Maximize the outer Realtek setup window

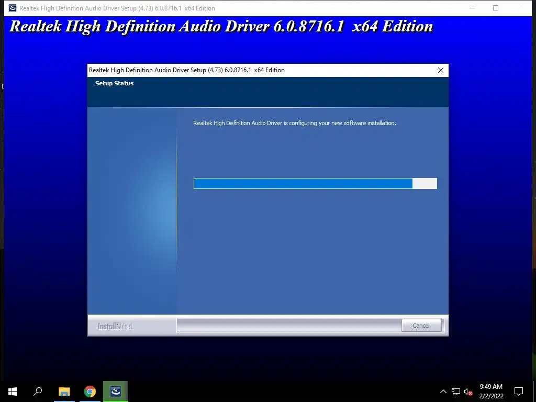point(496,8)
